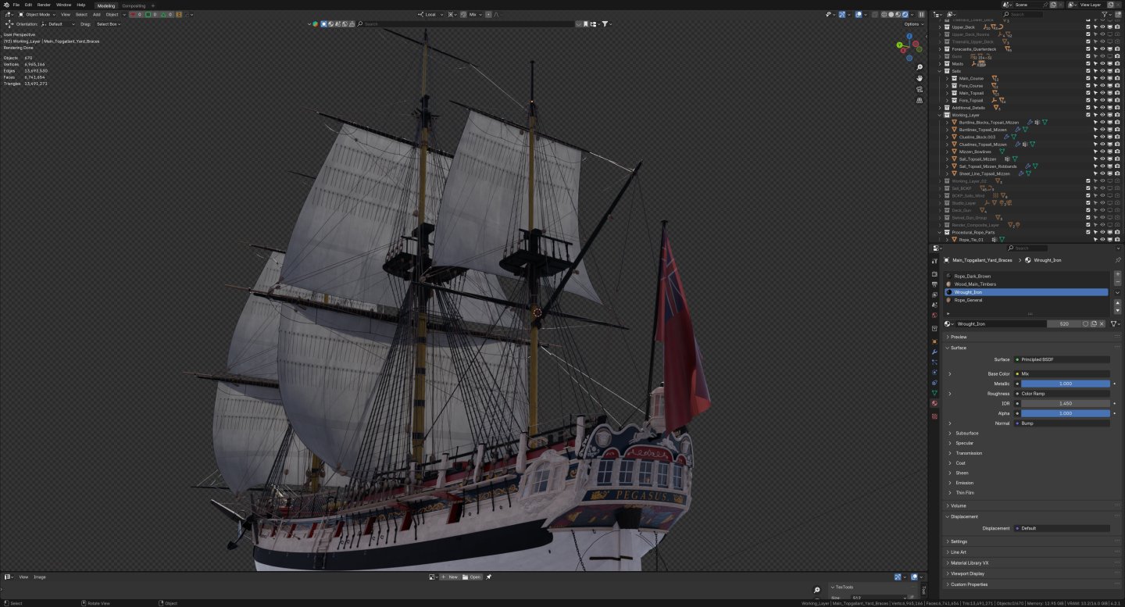Open the Modifiers wrench tab icon
The width and height of the screenshot is (1125, 607).
pyautogui.click(x=934, y=352)
